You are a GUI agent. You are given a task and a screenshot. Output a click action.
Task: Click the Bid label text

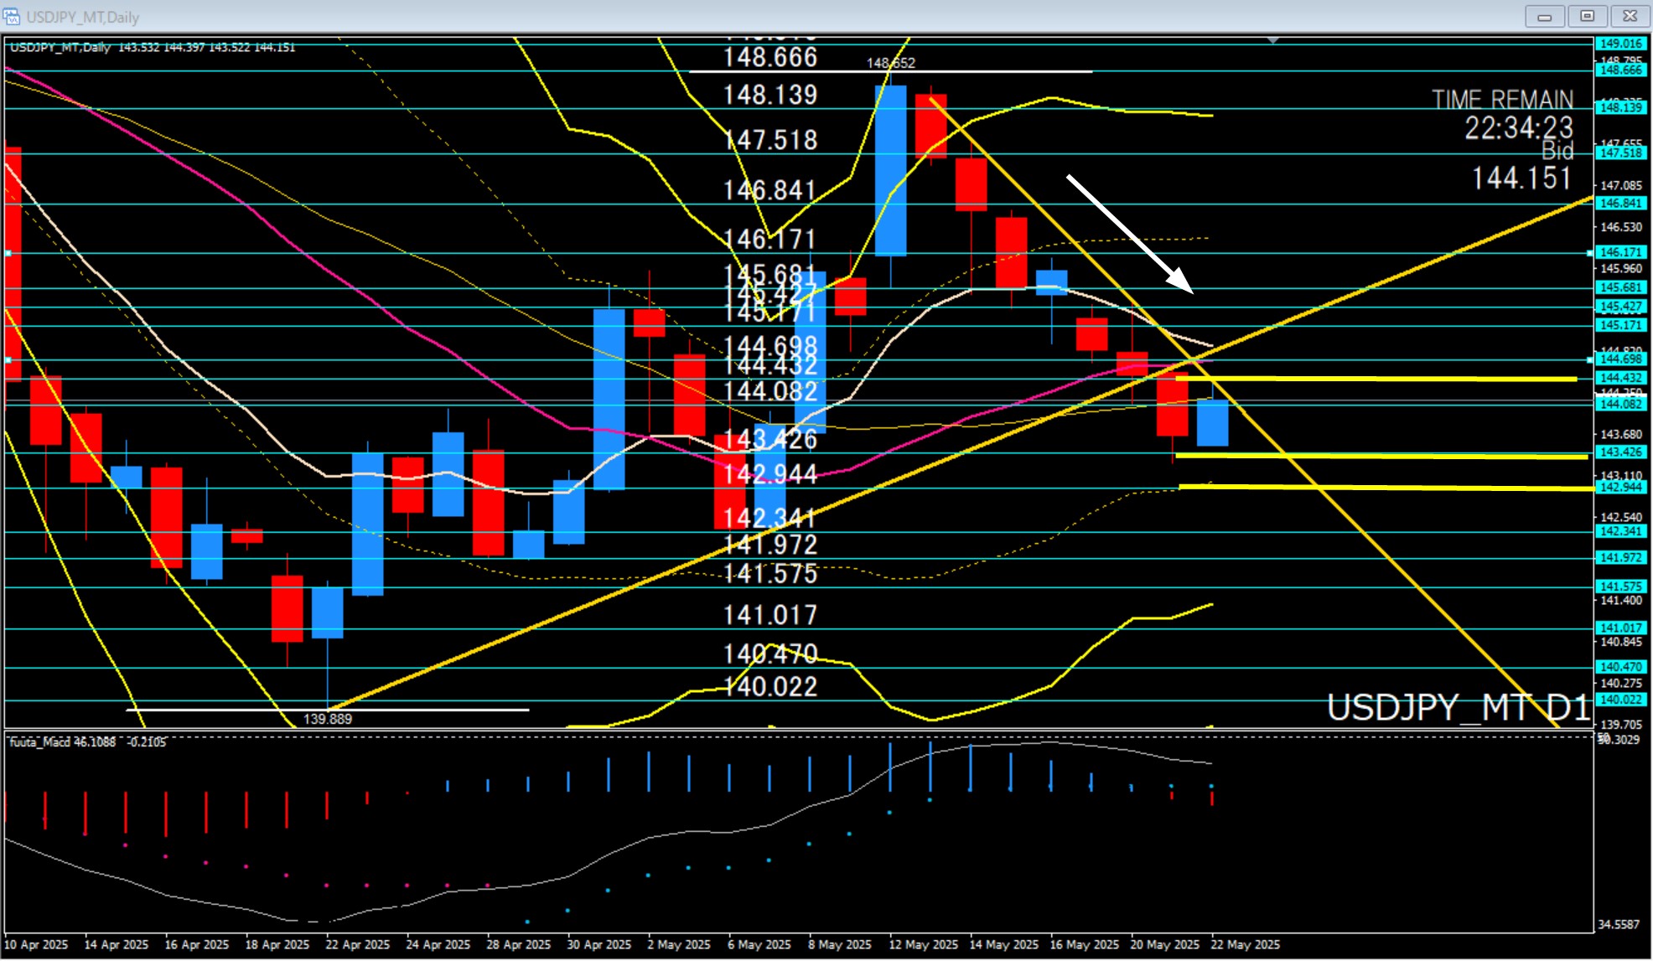pos(1557,151)
